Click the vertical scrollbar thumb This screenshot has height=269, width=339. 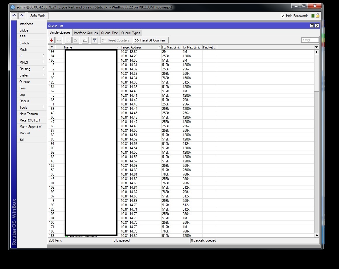click(316, 73)
